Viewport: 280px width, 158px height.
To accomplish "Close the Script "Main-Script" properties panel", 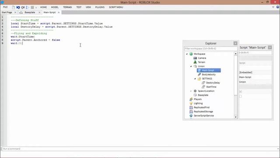I will click(x=270, y=47).
